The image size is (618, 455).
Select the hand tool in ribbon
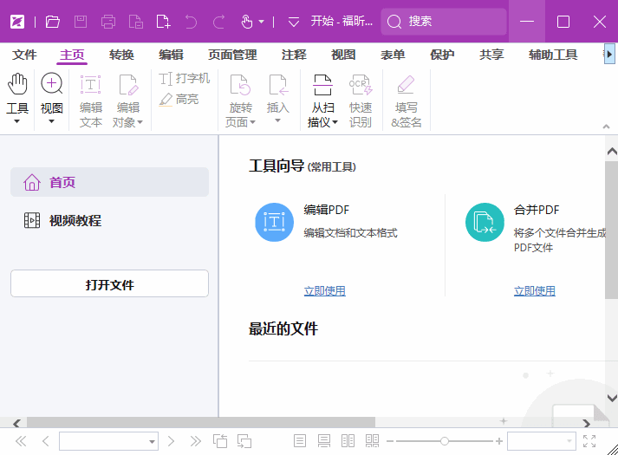click(x=17, y=85)
